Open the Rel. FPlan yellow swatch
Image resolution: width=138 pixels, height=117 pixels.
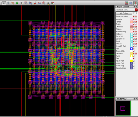coord(132,61)
